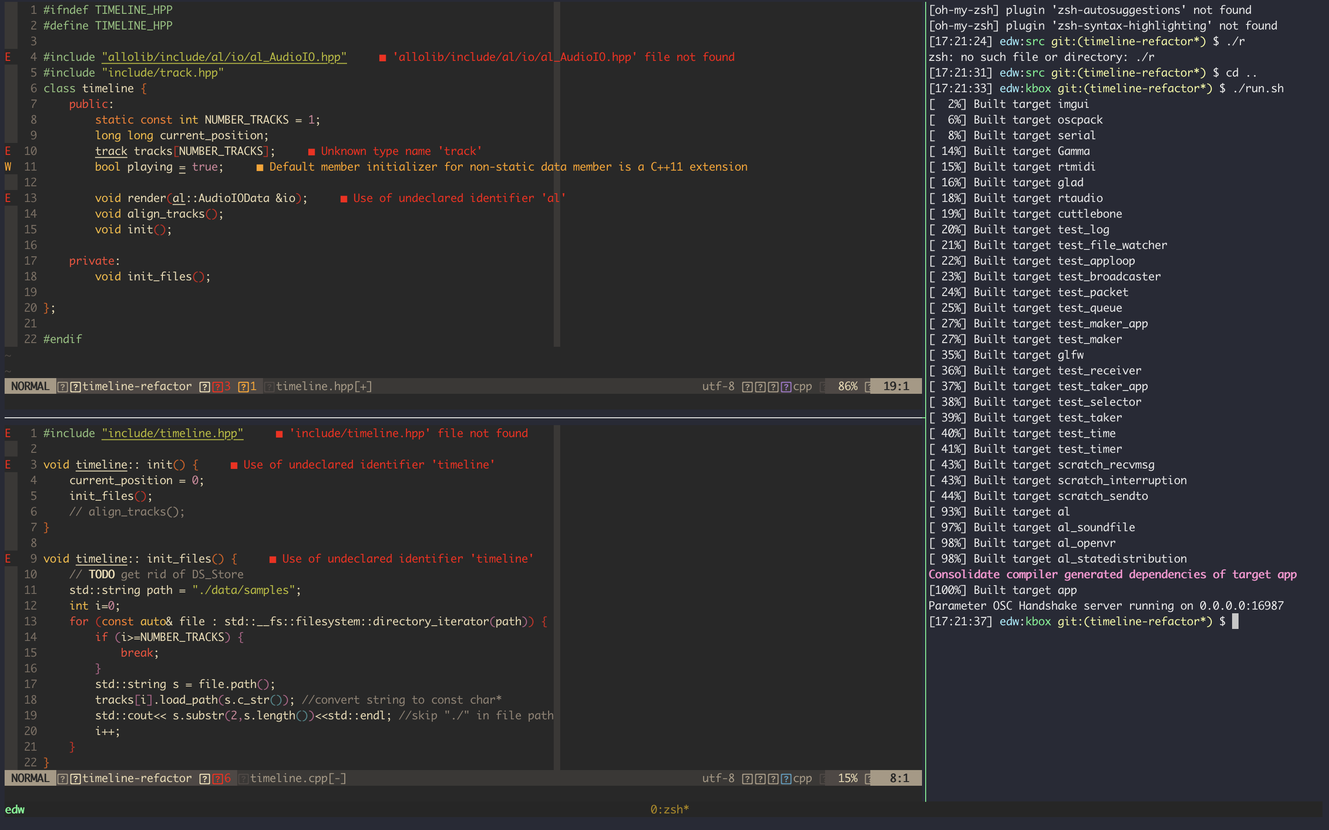This screenshot has height=830, width=1329.
Task: Click the 'for (const auto& file' loop line
Action: tap(308, 622)
